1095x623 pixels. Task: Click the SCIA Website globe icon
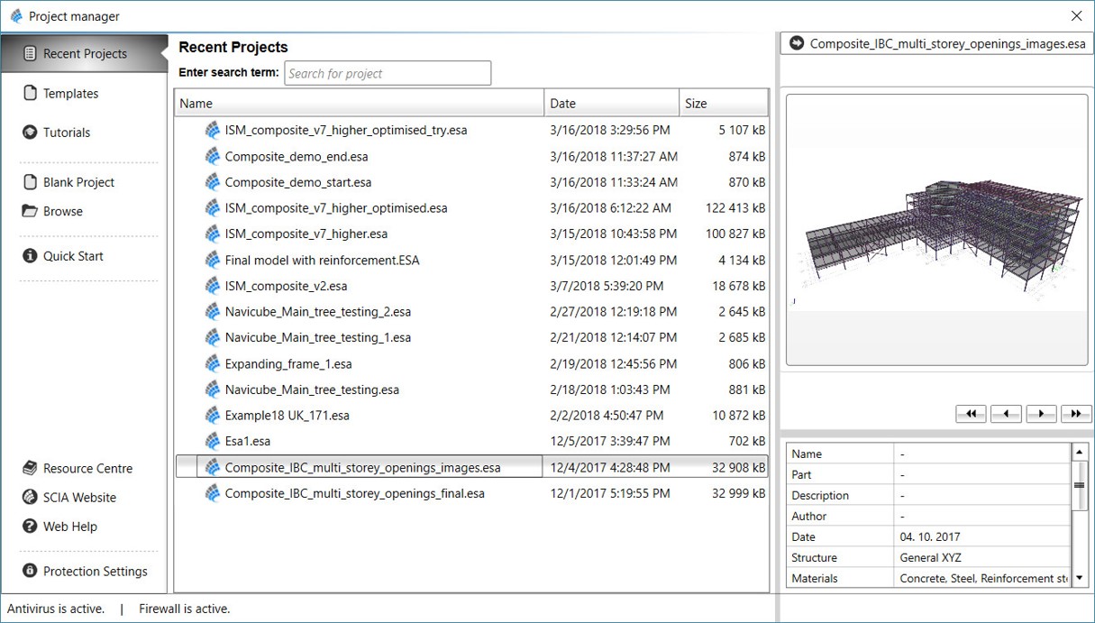30,498
